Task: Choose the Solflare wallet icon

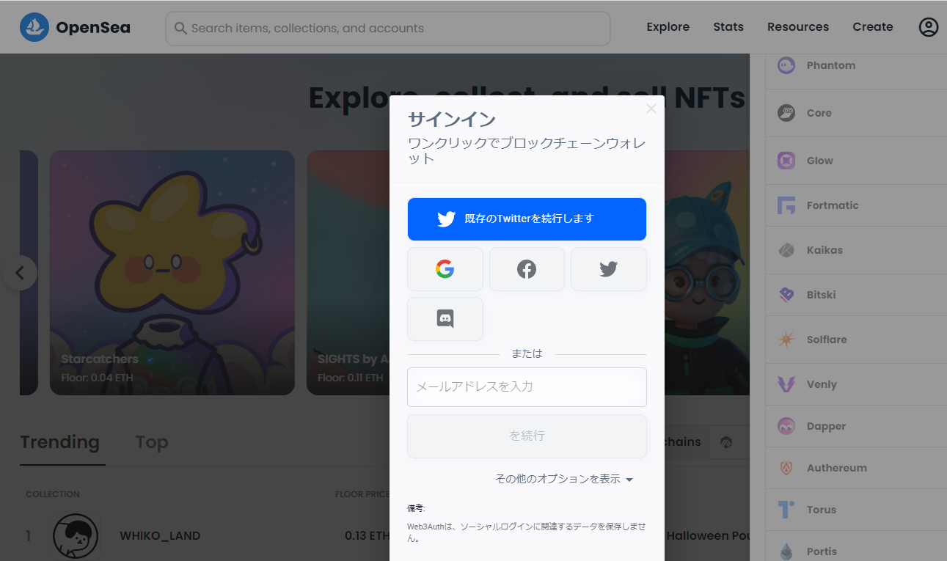Action: (x=786, y=339)
